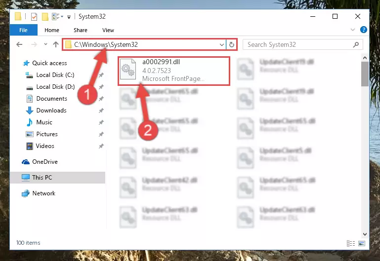
Task: Click the pin icon next to Pictures
Action: coord(101,134)
